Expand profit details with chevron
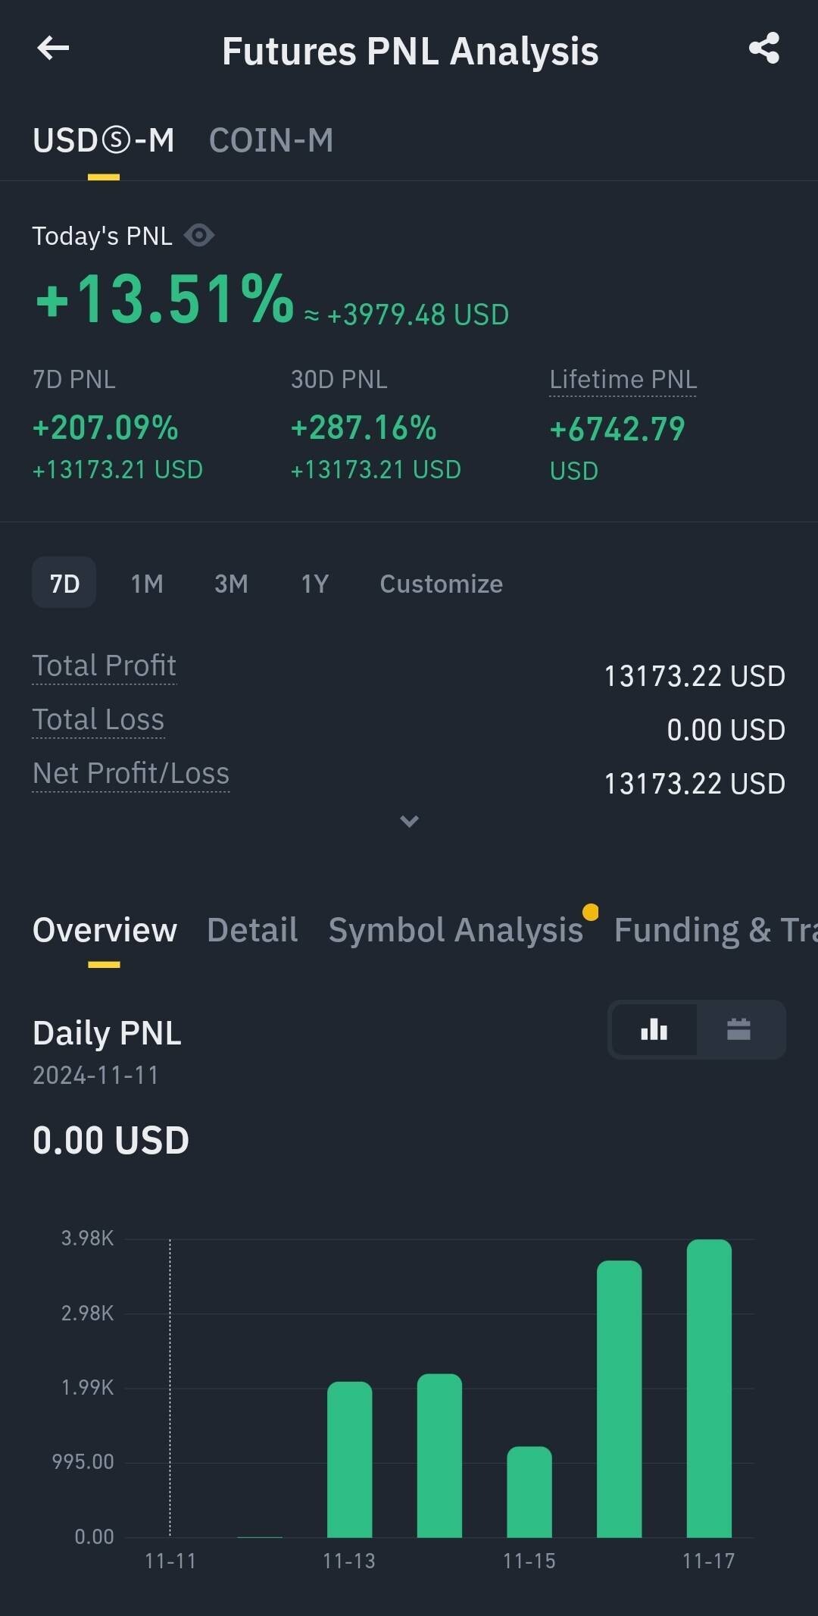The width and height of the screenshot is (818, 1616). [x=409, y=822]
